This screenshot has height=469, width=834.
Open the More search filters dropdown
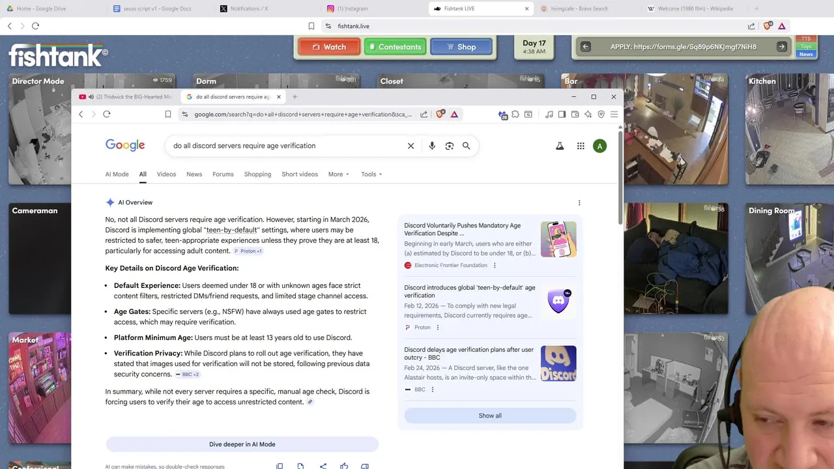point(339,174)
